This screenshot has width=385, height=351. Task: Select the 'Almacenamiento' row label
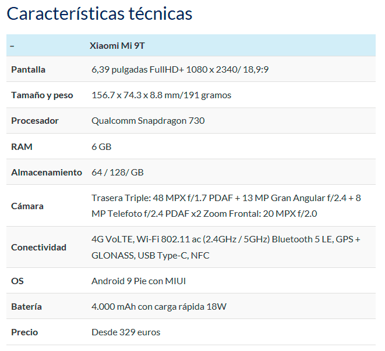click(47, 173)
